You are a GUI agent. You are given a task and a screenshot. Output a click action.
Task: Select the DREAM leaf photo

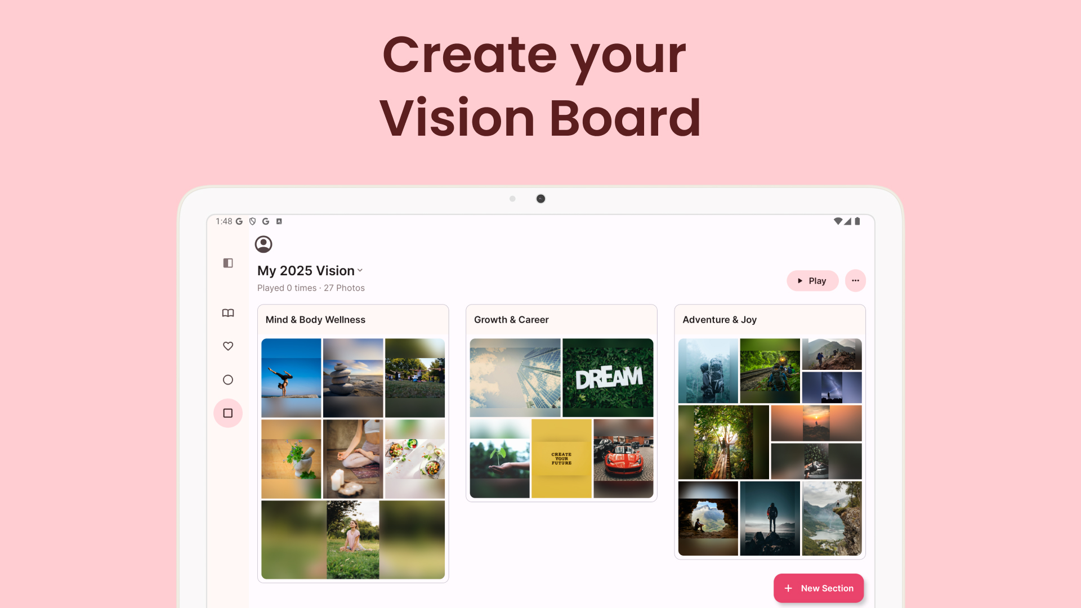(608, 378)
